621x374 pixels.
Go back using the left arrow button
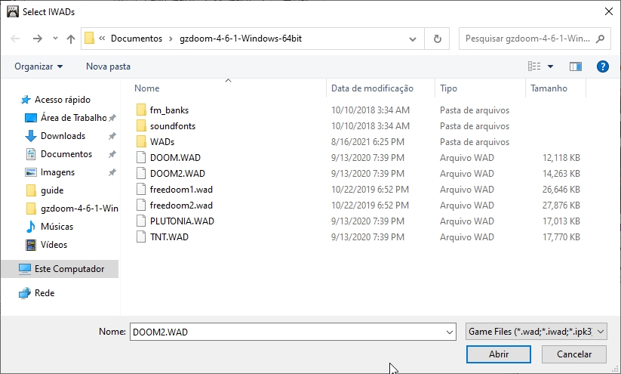15,39
